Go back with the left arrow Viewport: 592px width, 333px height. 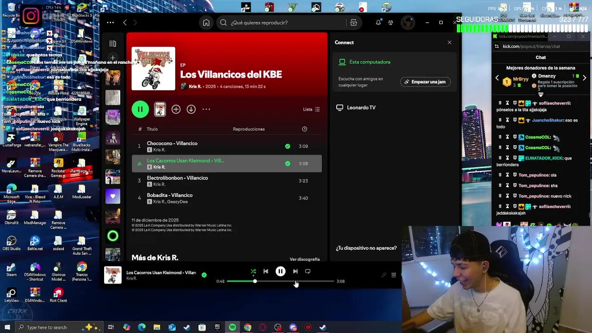[125, 23]
